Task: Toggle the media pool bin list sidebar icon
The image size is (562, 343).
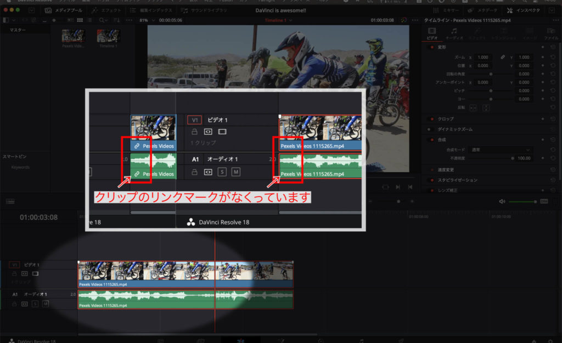Action: point(5,20)
